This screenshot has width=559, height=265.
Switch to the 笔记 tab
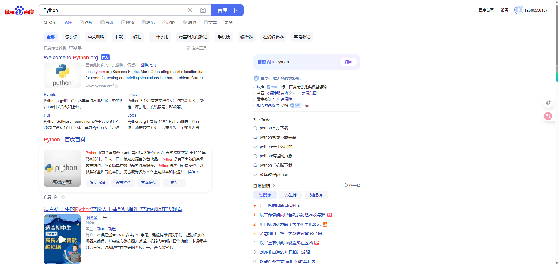148,22
